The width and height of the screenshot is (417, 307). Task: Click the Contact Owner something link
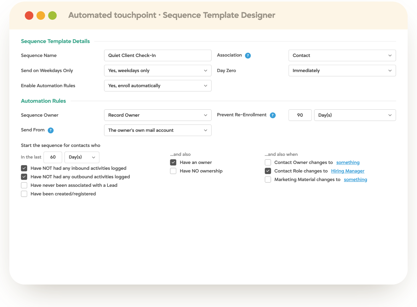click(348, 162)
